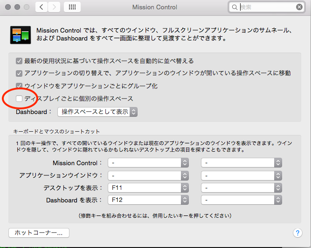The image size is (311, 248).
Task: Open アプリケーションウインドウ mouse shortcut dropdown
Action: (242, 175)
